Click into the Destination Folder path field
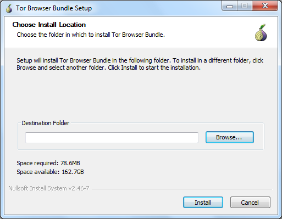Image resolution: width=282 pixels, height=219 pixels. (x=112, y=137)
